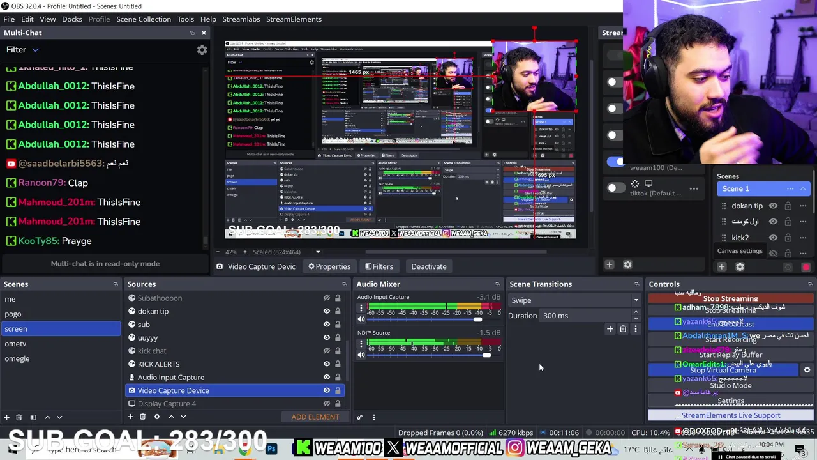The width and height of the screenshot is (817, 460).
Task: Remove selected scene with trash icon
Action: point(19,417)
